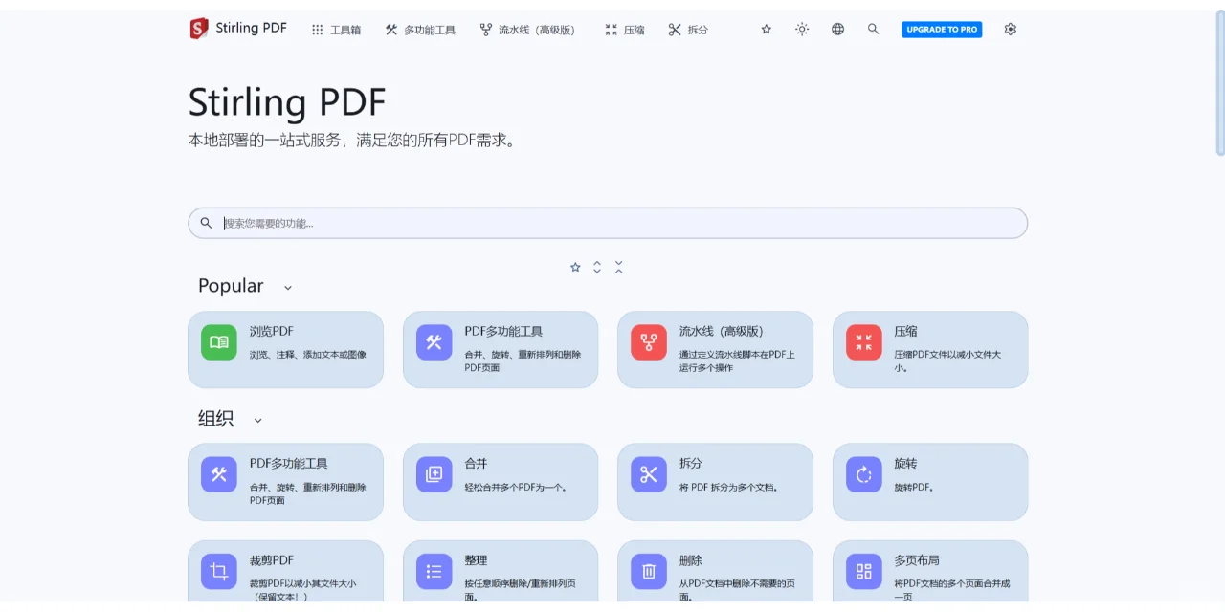Toggle favorites star below the search bar
The width and height of the screenshot is (1225, 612).
click(575, 267)
